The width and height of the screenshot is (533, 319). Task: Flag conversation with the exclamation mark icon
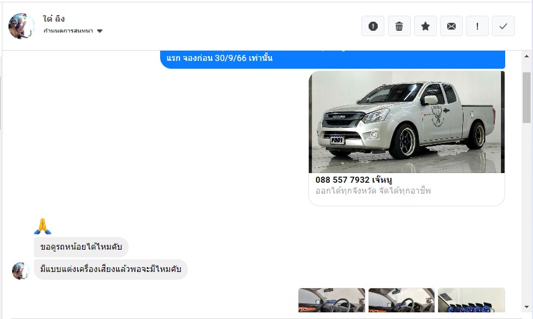click(477, 26)
